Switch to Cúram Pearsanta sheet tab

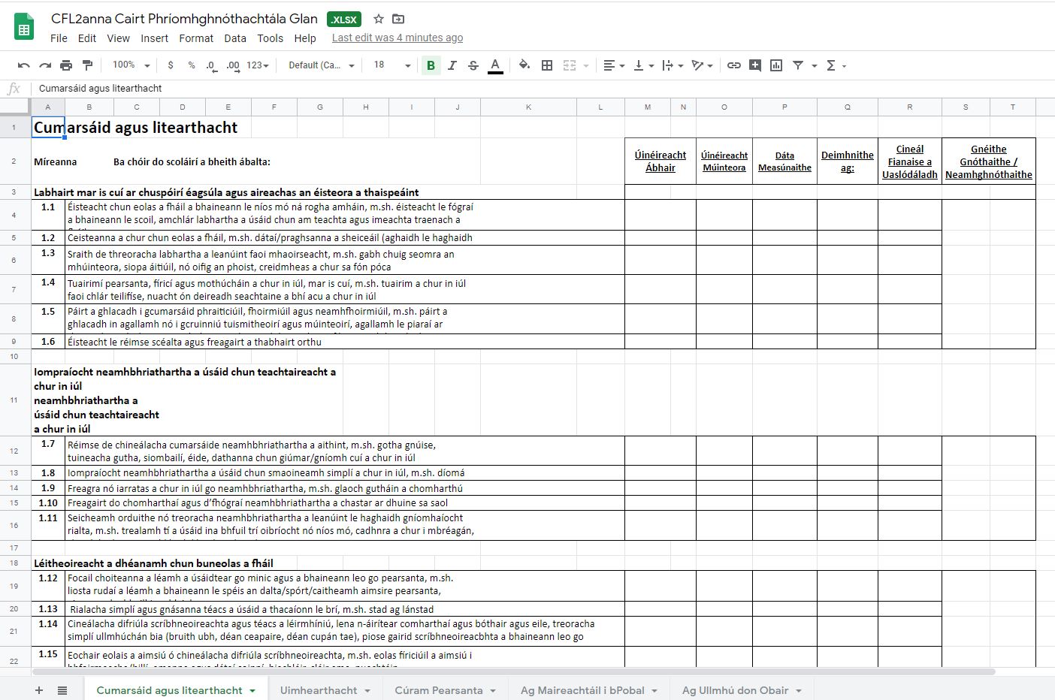click(x=445, y=690)
